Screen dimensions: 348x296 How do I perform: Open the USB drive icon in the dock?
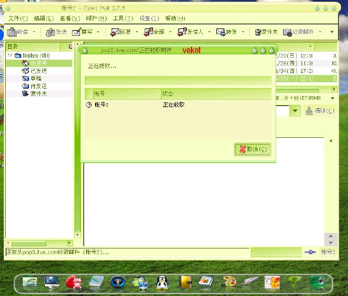251,281
